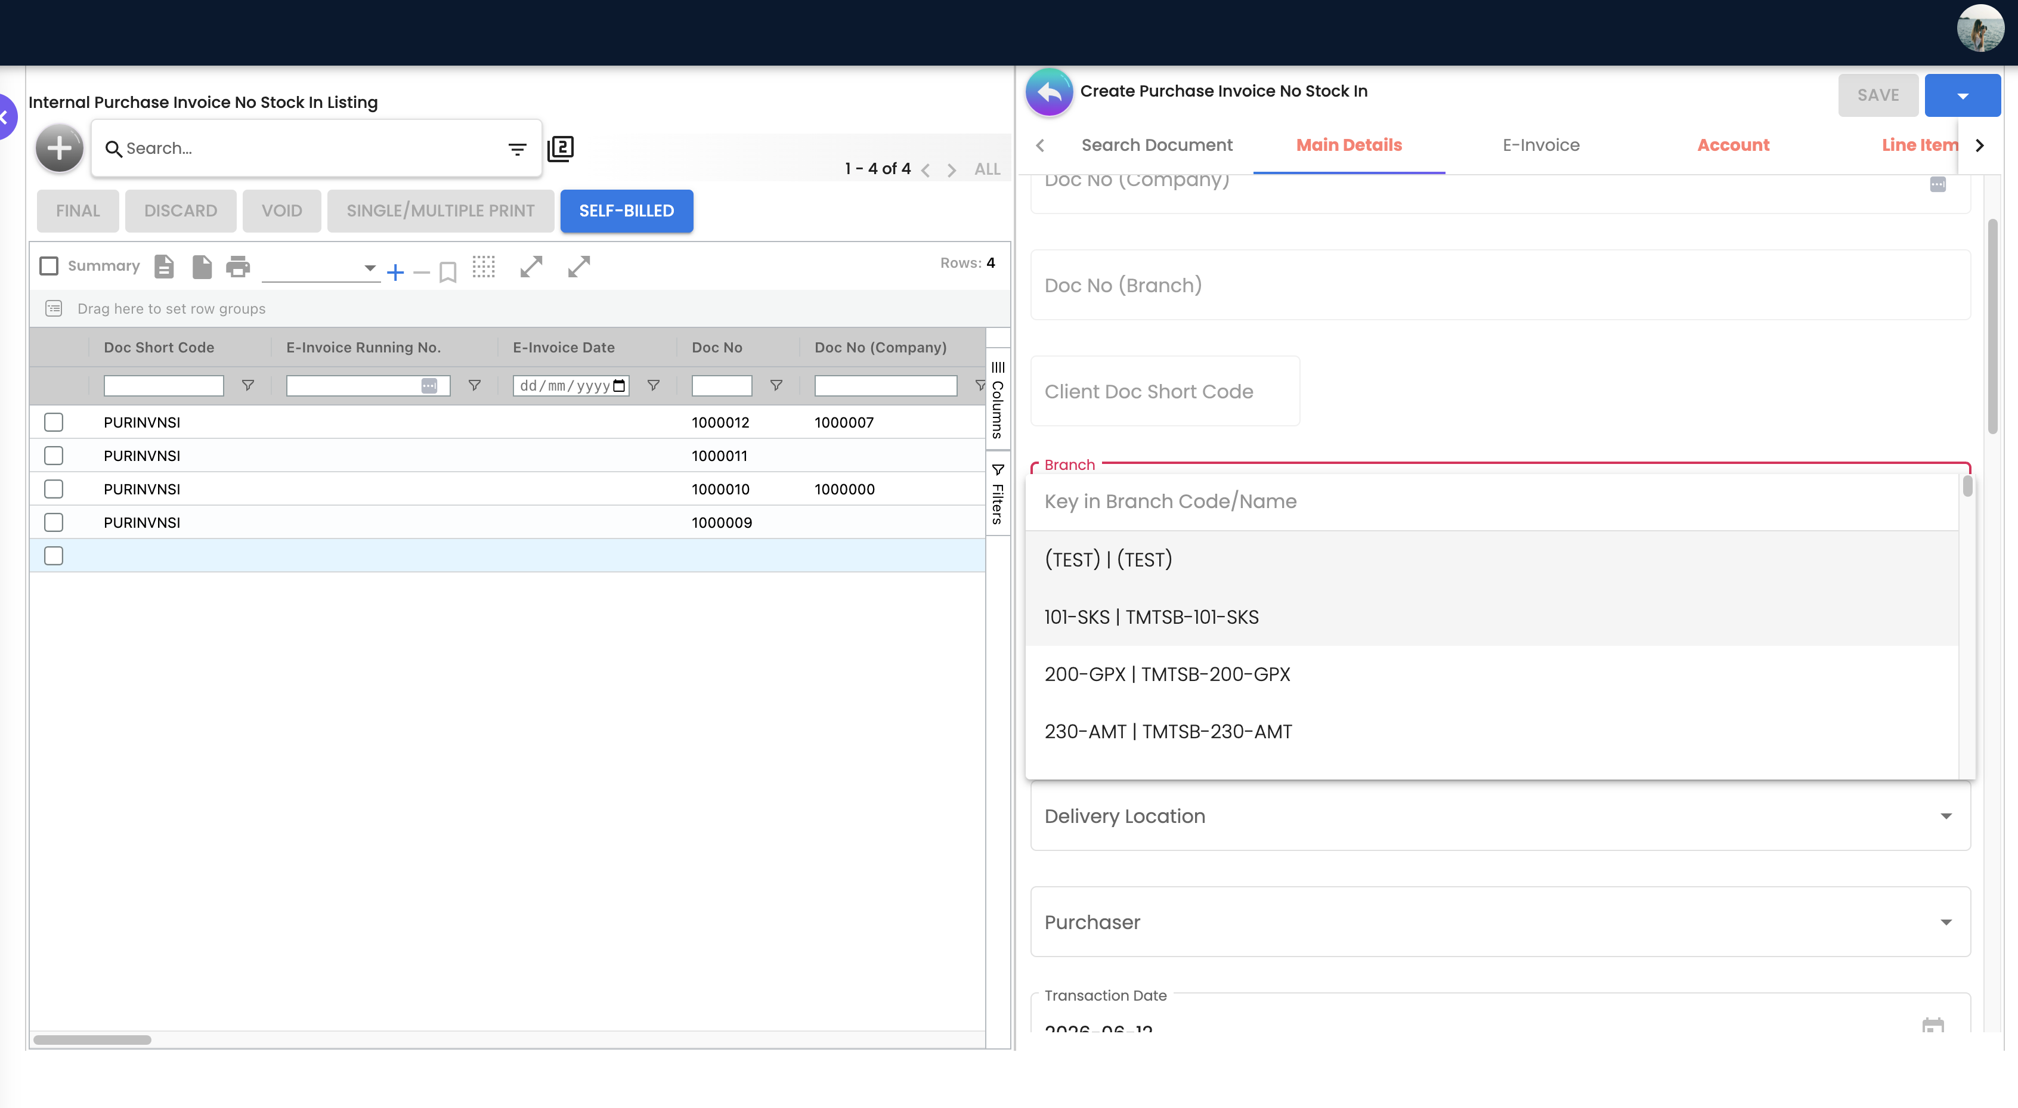This screenshot has height=1108, width=2018.
Task: Click the multi-page copy icon beside search
Action: 560,148
